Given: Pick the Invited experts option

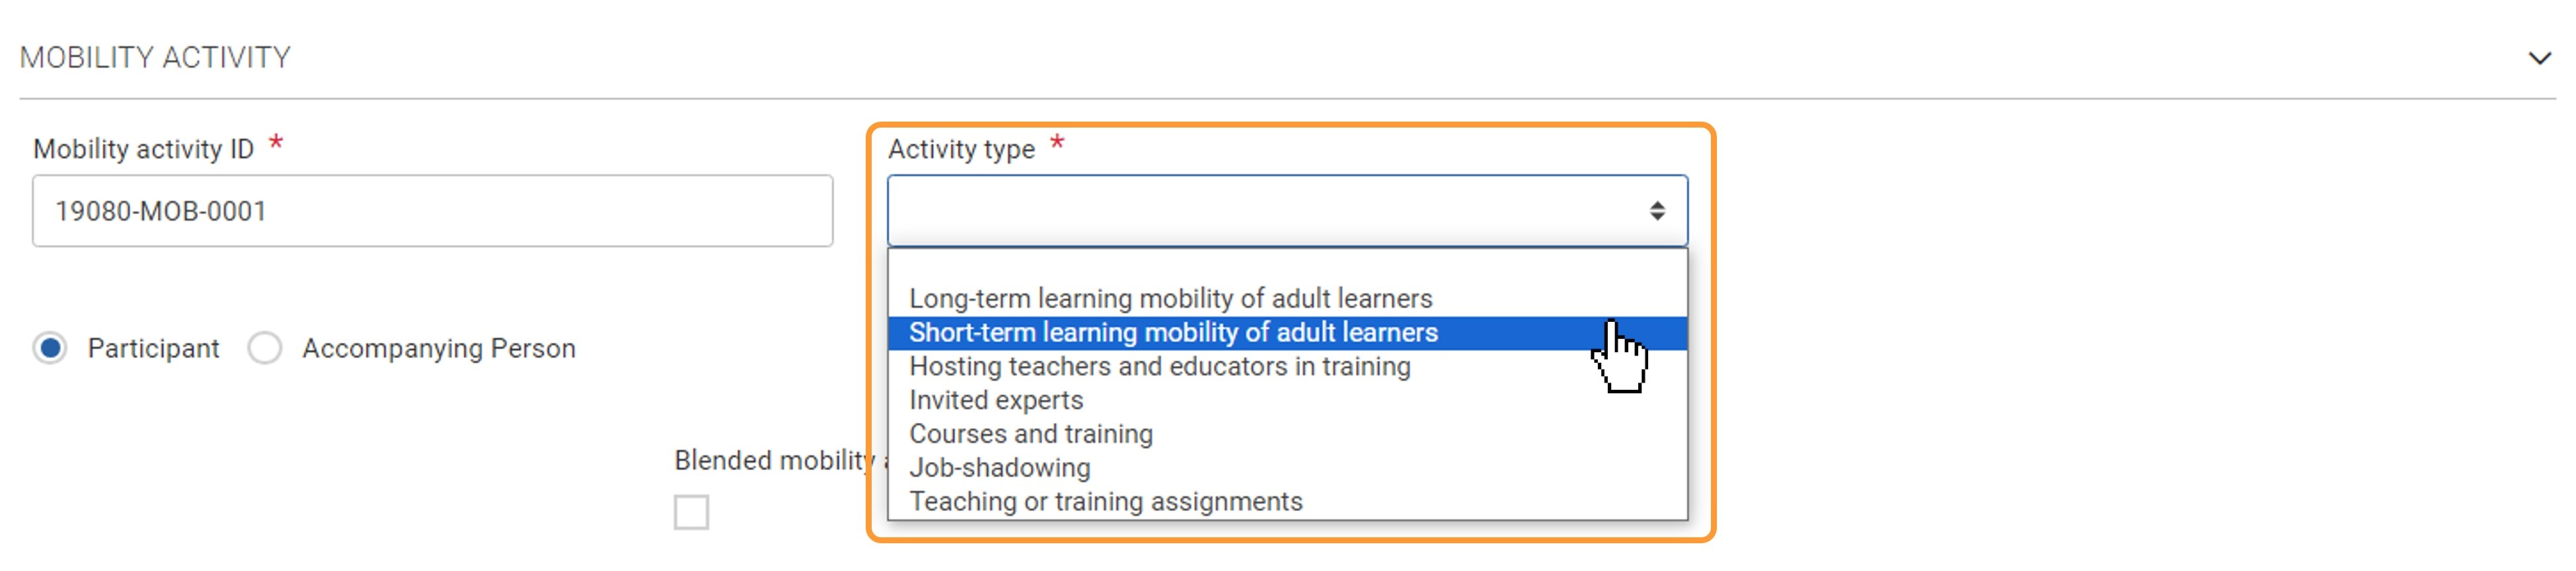Looking at the screenshot, I should (995, 400).
